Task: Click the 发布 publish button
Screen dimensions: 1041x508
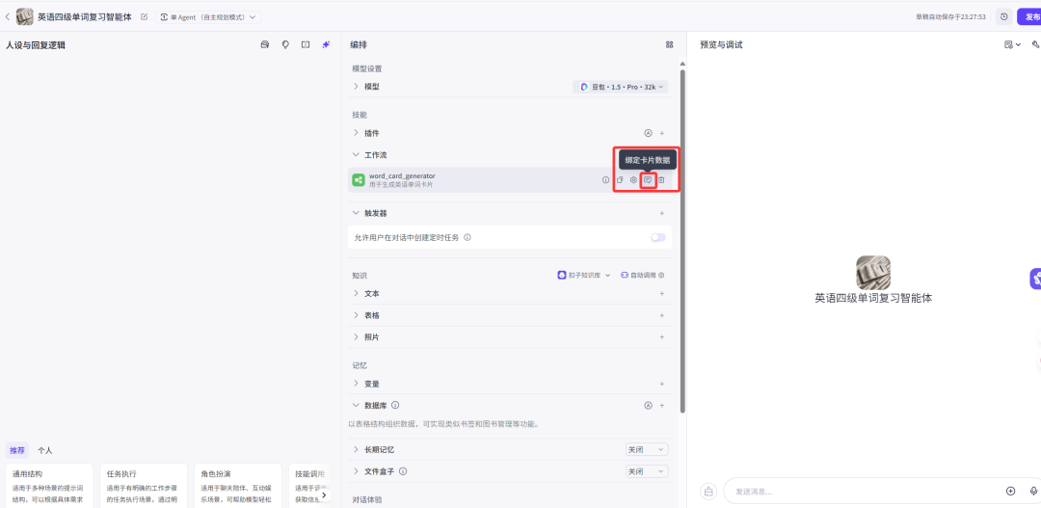Action: coord(1029,16)
